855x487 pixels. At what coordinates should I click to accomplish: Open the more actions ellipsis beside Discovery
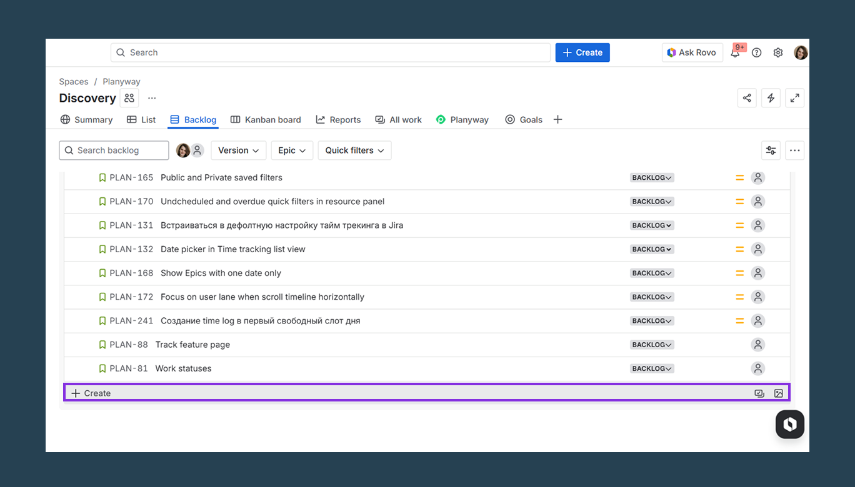[x=152, y=98]
